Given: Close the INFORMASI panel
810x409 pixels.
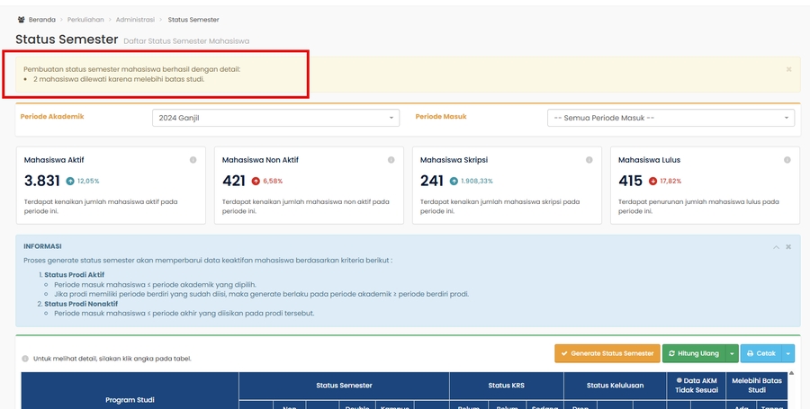Looking at the screenshot, I should click(788, 246).
